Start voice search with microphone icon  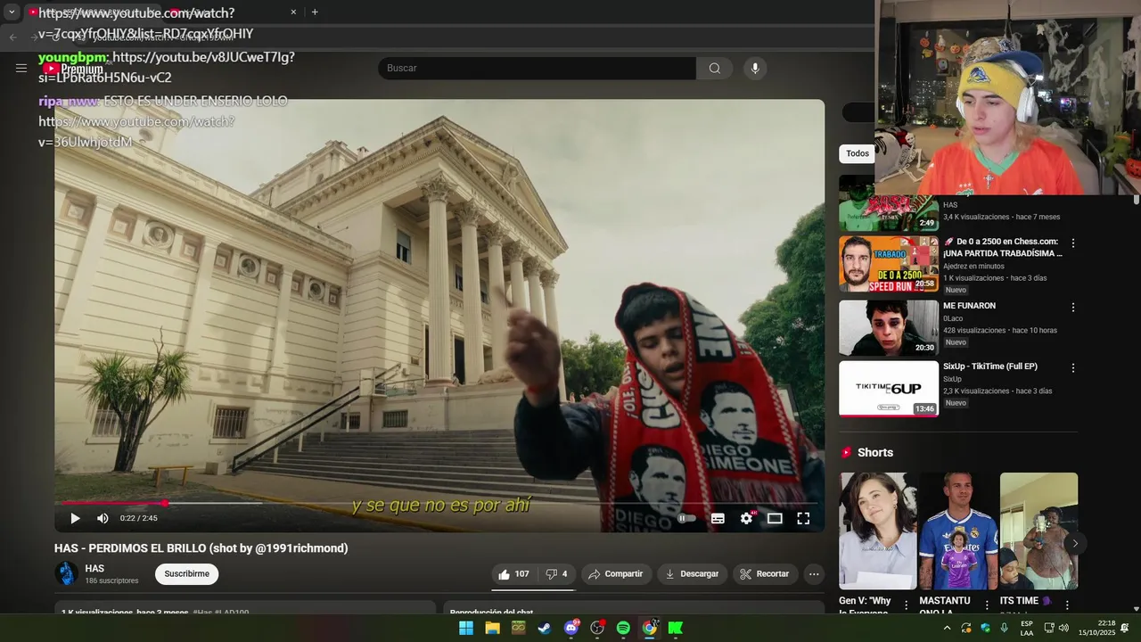pos(755,68)
